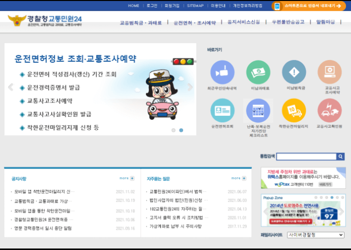The width and height of the screenshot is (351, 250).
Task: Click the 경찰청교통민원24 site title
Action: point(55,18)
